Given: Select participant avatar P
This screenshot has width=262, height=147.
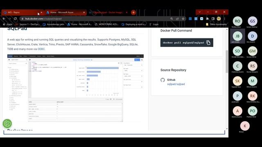Looking at the screenshot, I should pyautogui.click(x=237, y=96).
